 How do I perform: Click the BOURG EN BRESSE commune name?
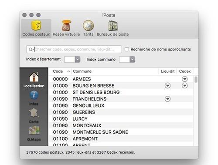click(93, 86)
